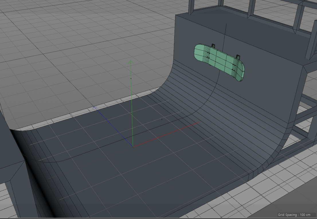317x219 pixels.
Task: Click the left bolt cluster on skateboard
Action: coord(208,55)
